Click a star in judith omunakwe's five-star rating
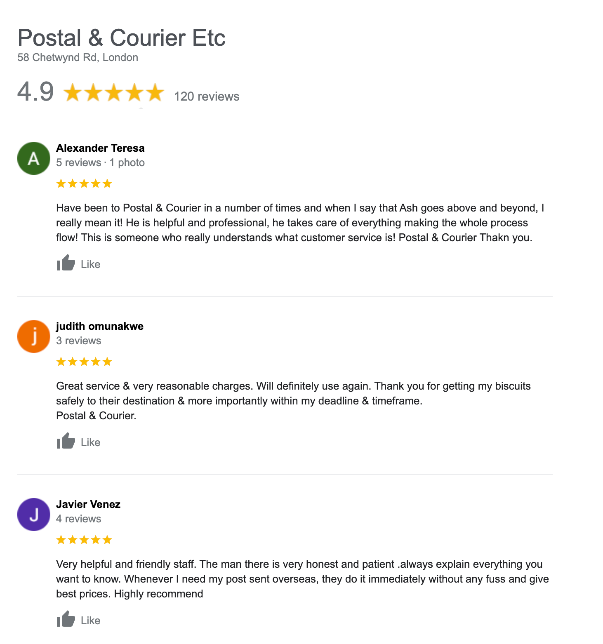 tap(84, 362)
